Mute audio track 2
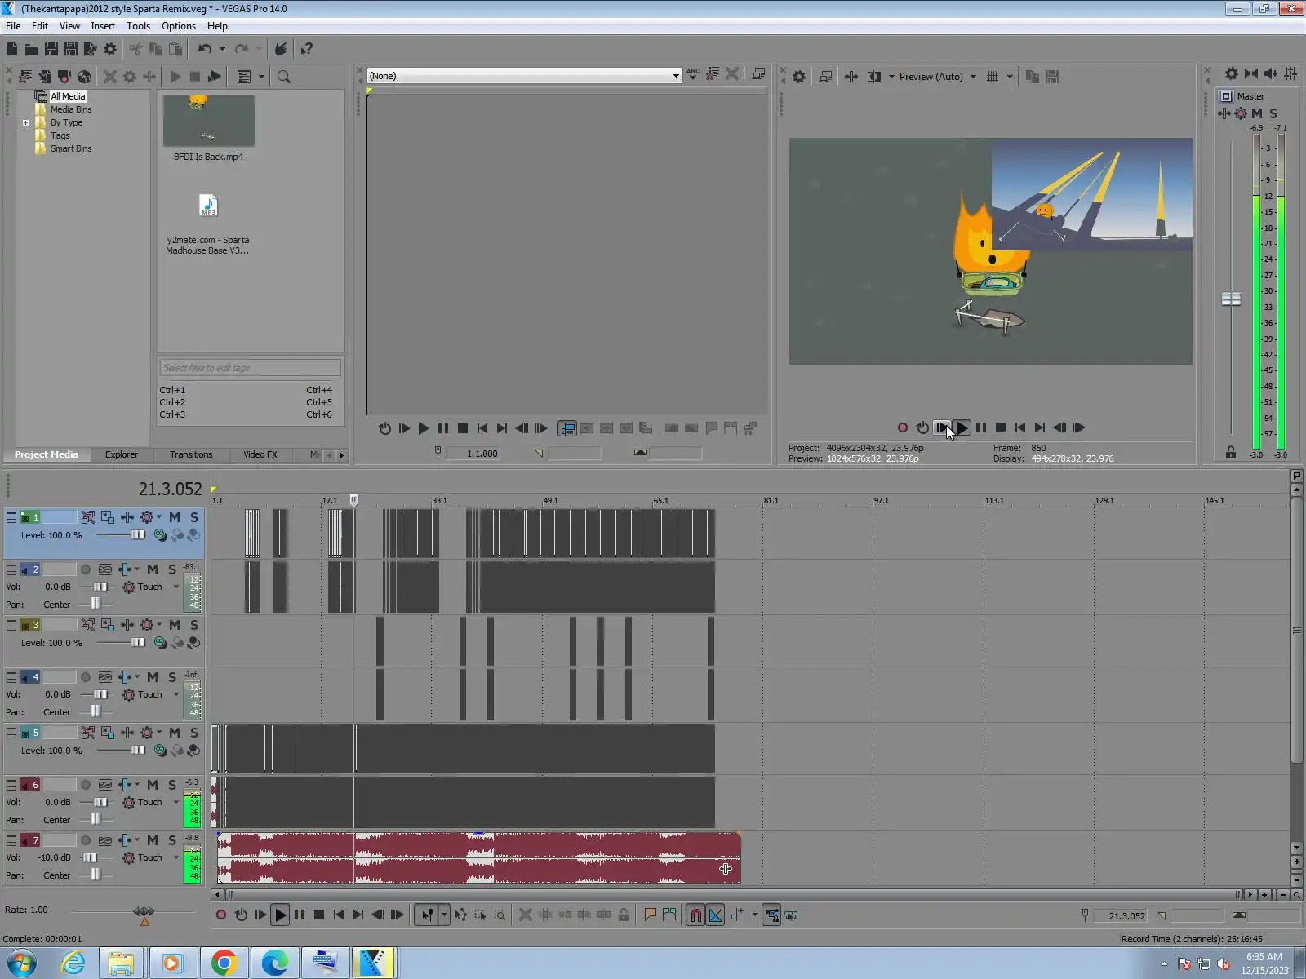Image resolution: width=1306 pixels, height=979 pixels. click(x=153, y=569)
